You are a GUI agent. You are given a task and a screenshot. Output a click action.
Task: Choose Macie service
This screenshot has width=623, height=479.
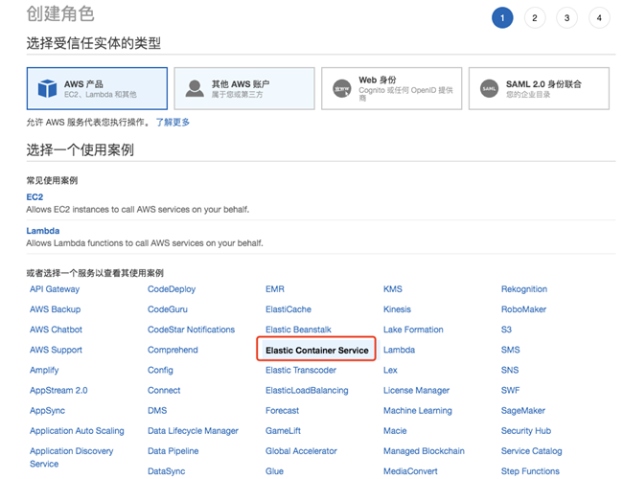395,431
